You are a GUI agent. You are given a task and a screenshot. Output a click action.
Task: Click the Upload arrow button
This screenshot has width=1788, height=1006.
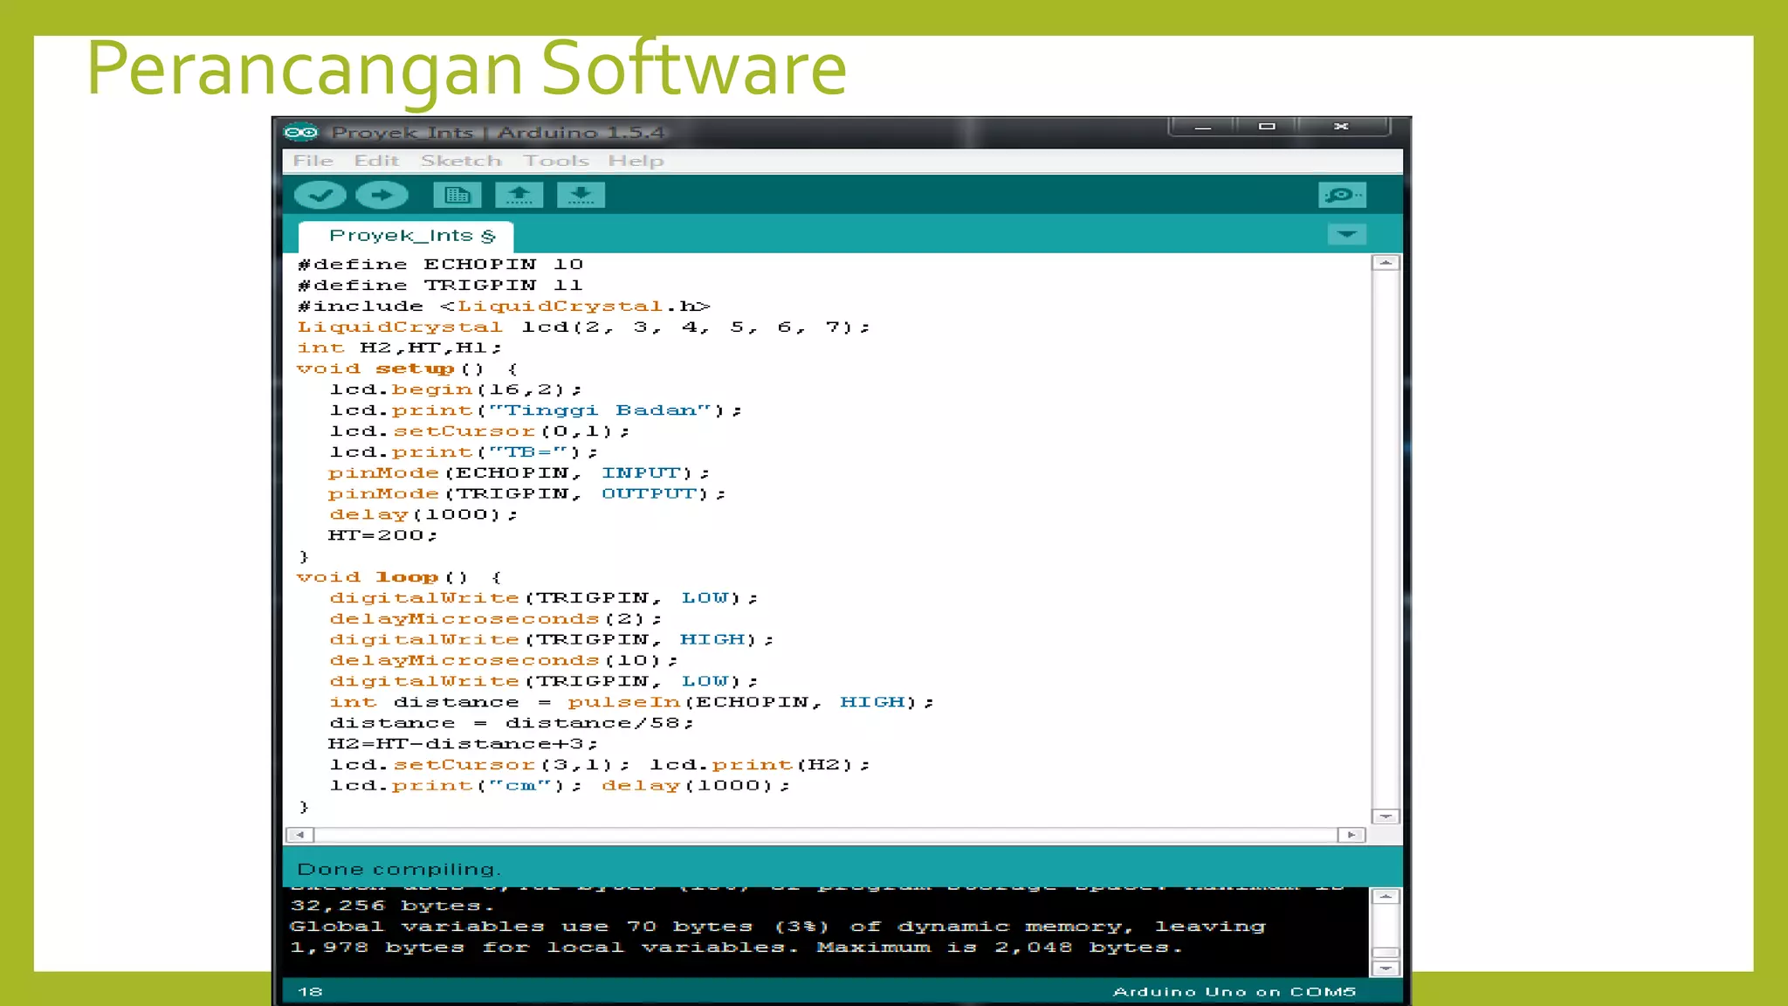[382, 195]
